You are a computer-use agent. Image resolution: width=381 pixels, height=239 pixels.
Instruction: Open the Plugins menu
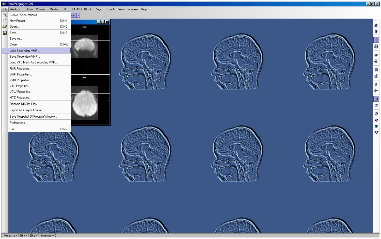click(x=99, y=9)
